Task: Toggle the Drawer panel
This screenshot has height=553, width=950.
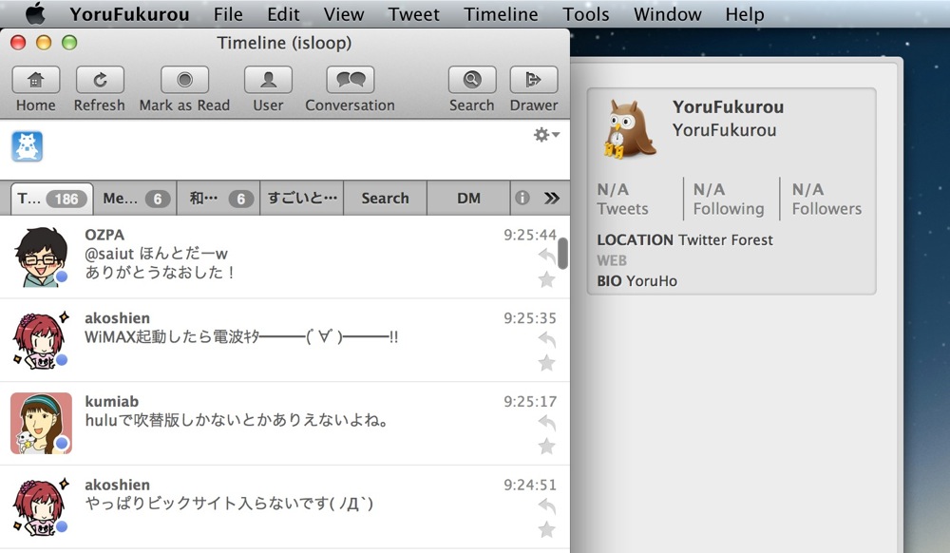Action: 534,80
